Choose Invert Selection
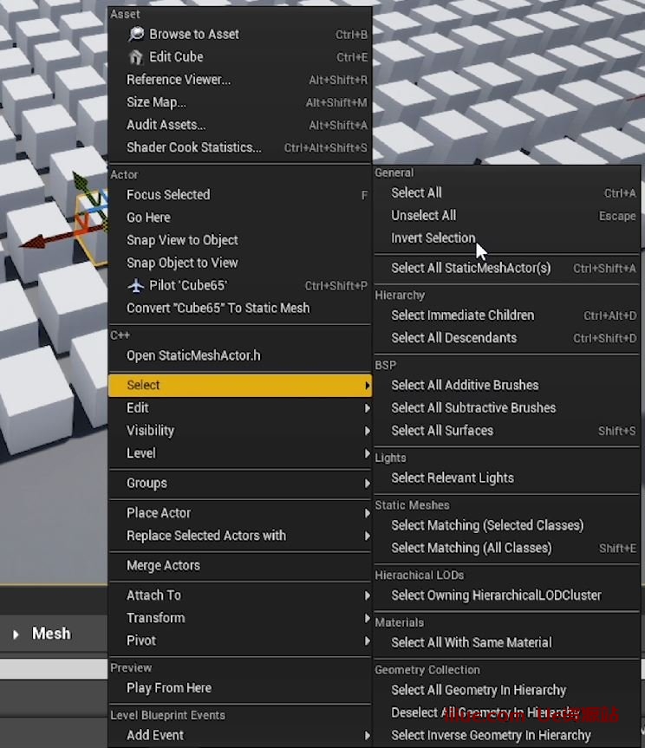Image resolution: width=645 pixels, height=748 pixels. tap(433, 238)
